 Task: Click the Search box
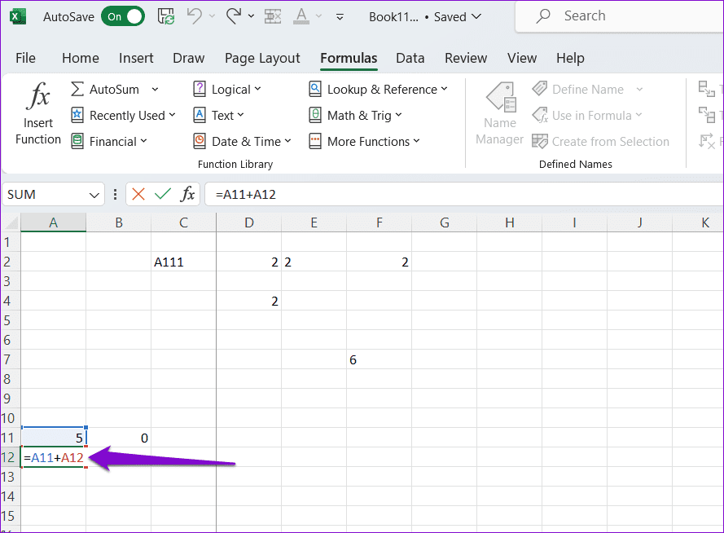[x=620, y=16]
